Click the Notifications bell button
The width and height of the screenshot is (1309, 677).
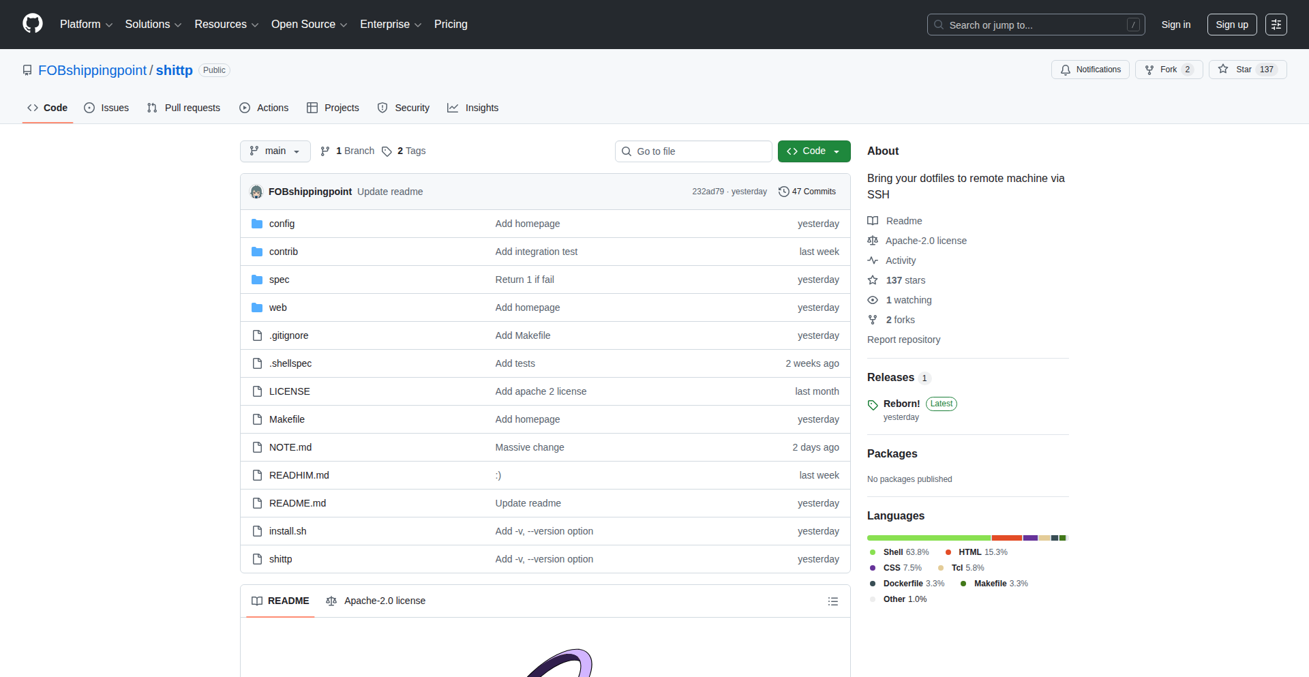(1090, 70)
